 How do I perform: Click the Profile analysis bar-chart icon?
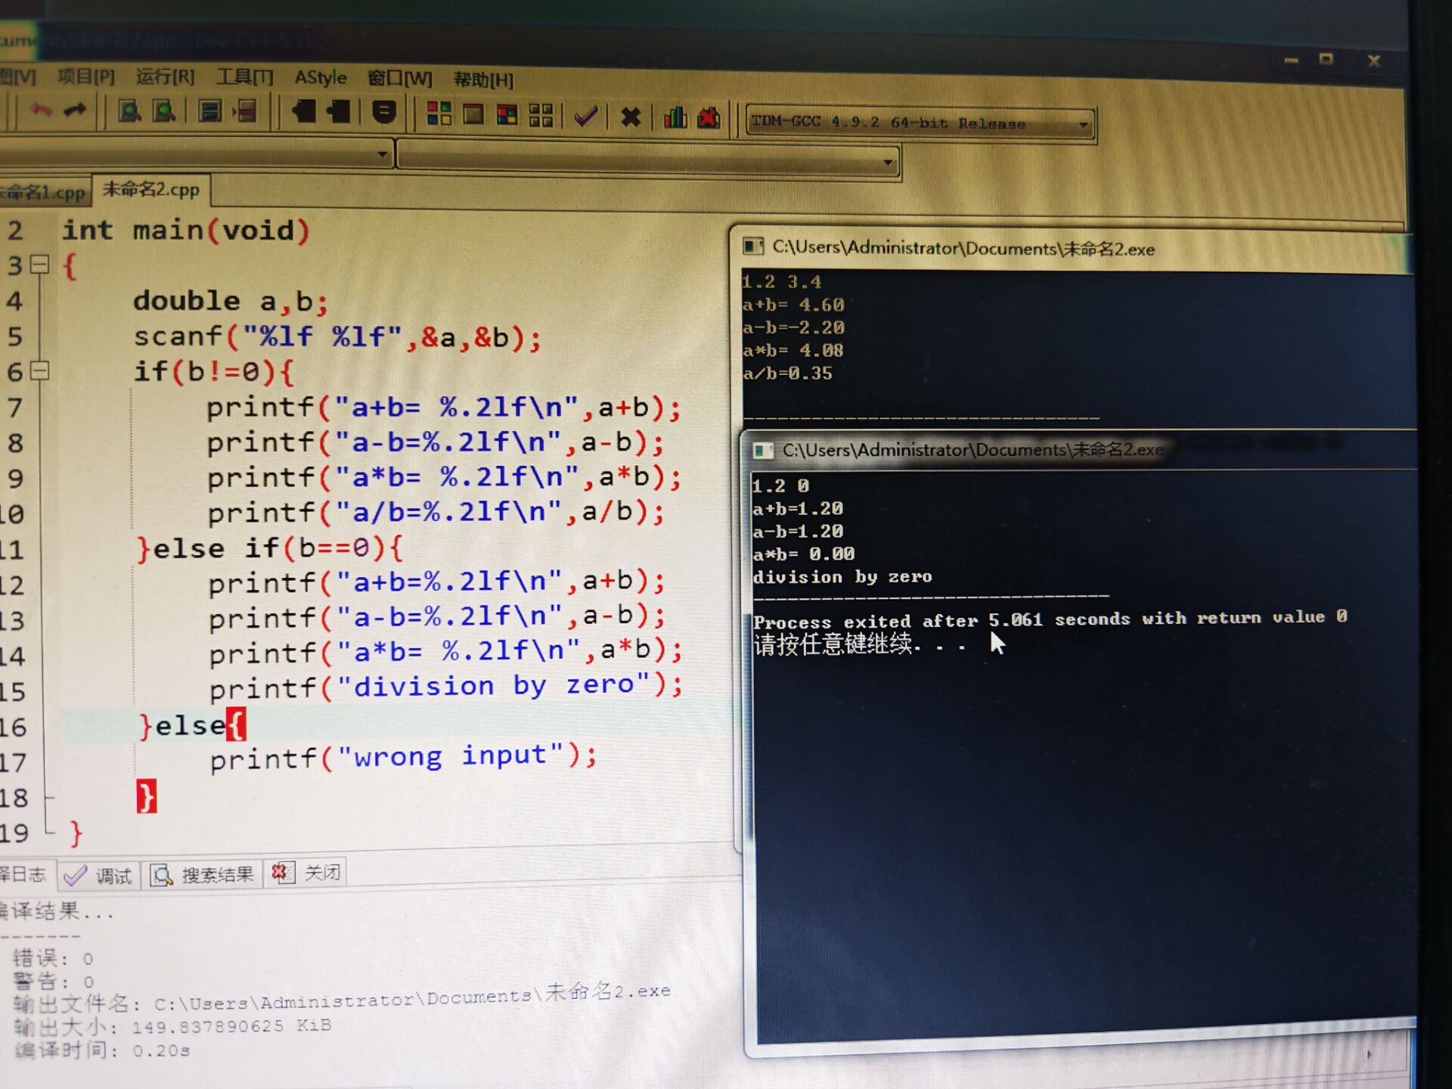[675, 117]
